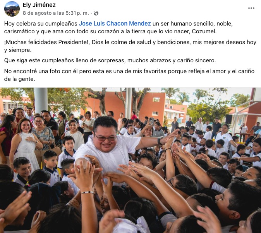The image size is (261, 233).
Task: Click the 8 de agosto post timestamp
Action: coord(56,13)
